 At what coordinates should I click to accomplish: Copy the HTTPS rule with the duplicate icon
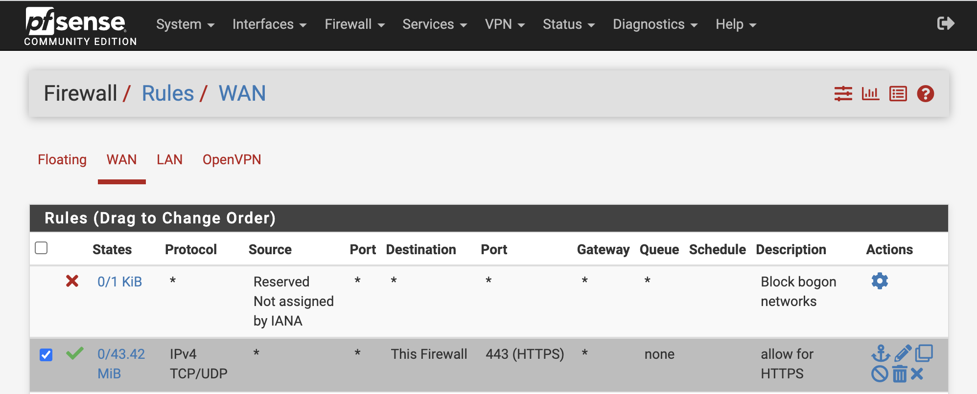(925, 353)
